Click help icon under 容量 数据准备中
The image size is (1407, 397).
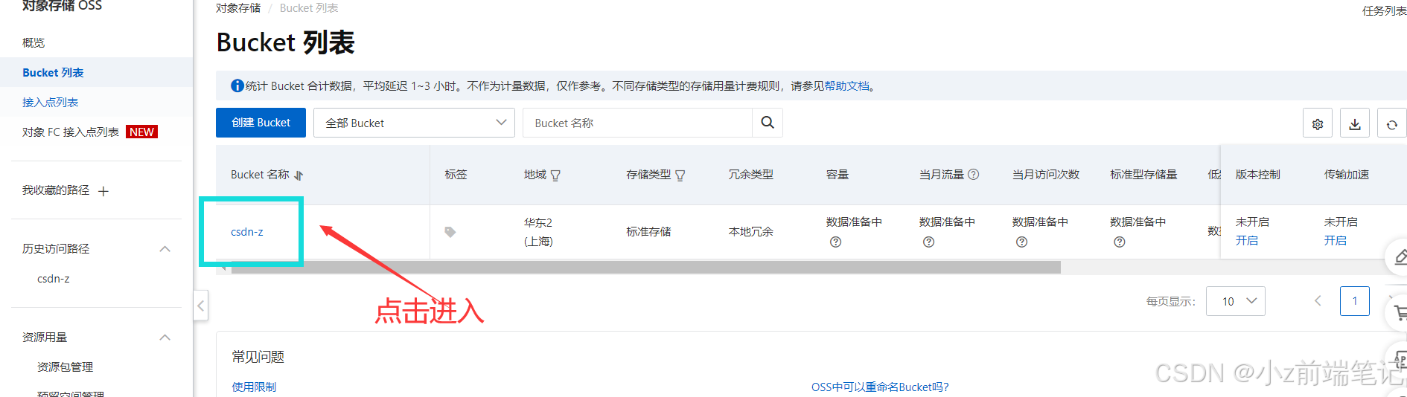835,242
